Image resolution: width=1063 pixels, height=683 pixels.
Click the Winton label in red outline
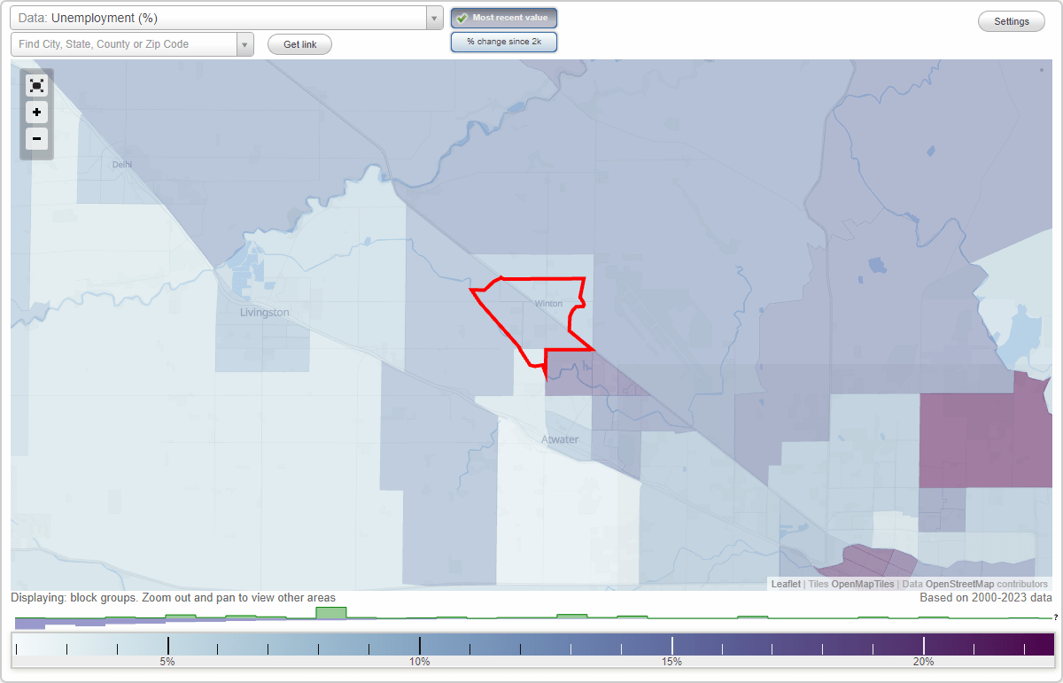548,304
